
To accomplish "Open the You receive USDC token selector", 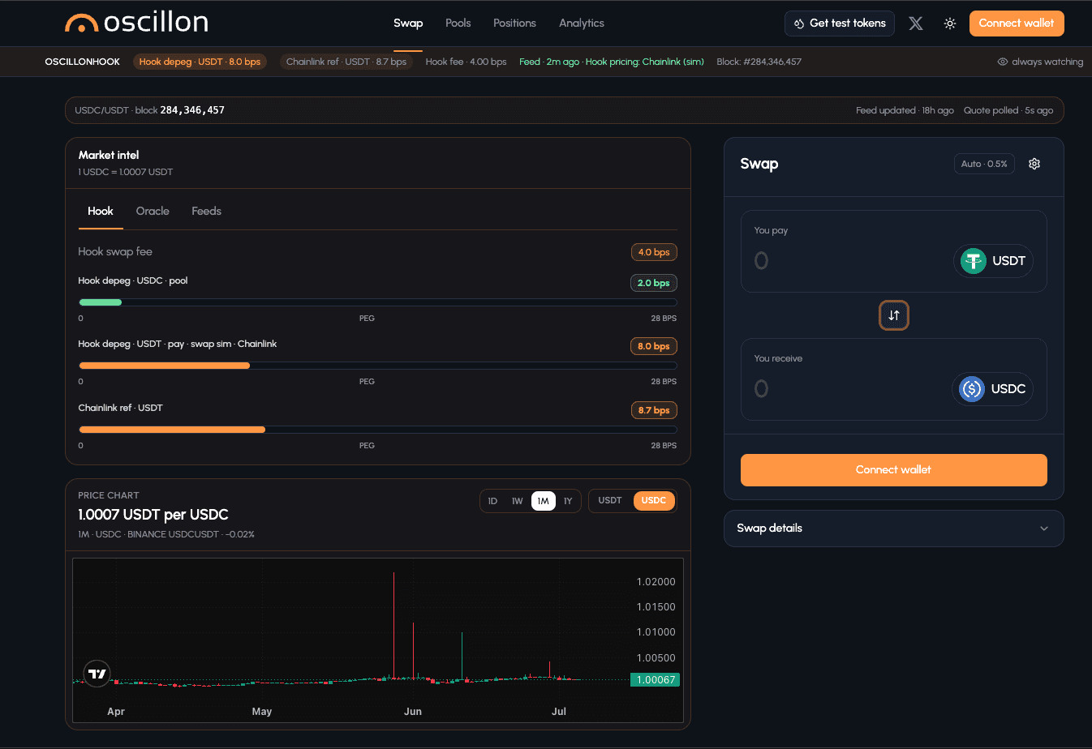I will point(993,389).
